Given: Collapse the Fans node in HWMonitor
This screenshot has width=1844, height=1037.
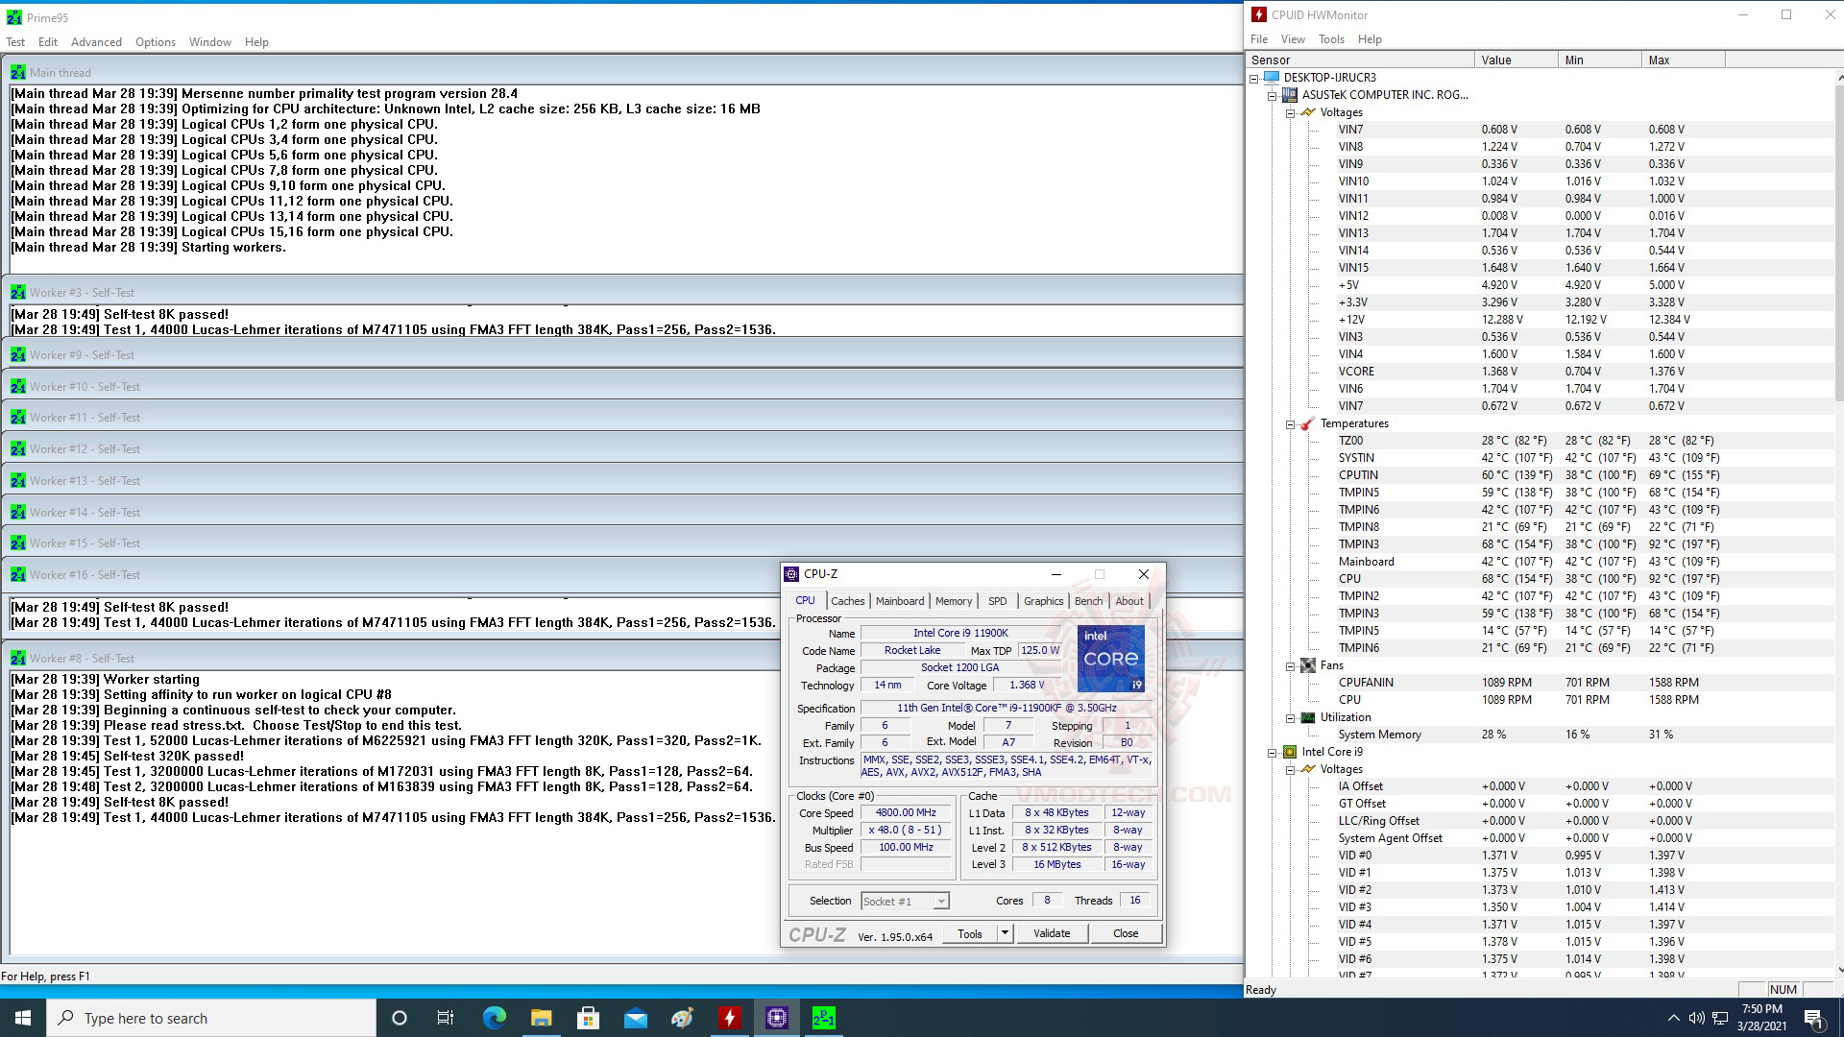Looking at the screenshot, I should click(x=1291, y=665).
